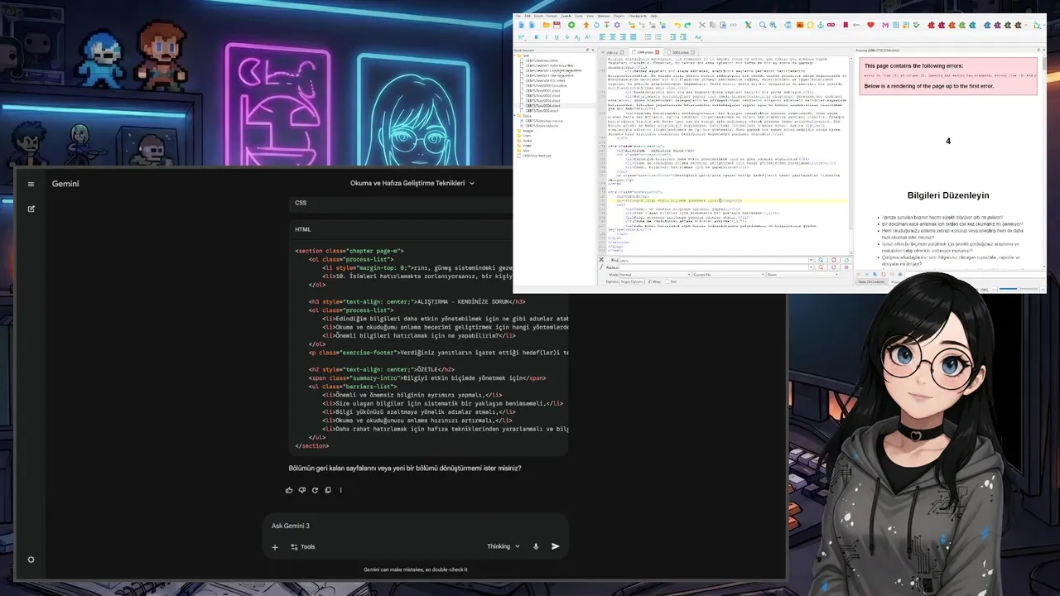1060x596 pixels.
Task: Switch to style.css tab in Sigil
Action: pyautogui.click(x=613, y=51)
